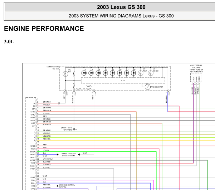Click the LT GRN wire label at pin 19

click(46, 150)
